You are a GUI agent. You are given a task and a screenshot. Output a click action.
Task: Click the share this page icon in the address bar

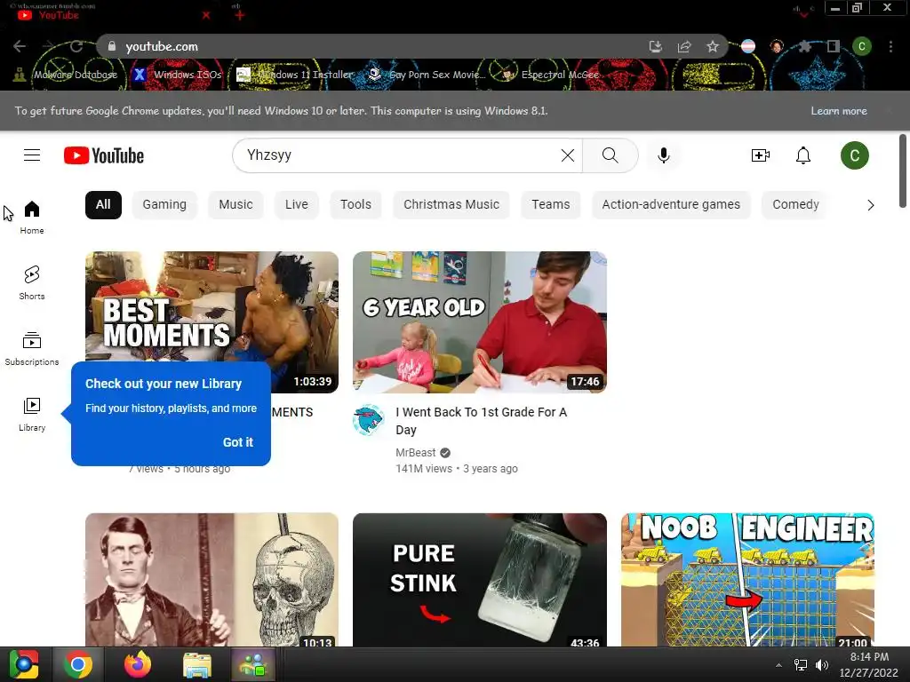684,46
